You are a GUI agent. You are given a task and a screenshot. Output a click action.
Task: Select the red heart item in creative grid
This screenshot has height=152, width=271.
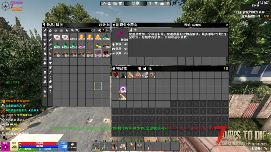pos(106,53)
